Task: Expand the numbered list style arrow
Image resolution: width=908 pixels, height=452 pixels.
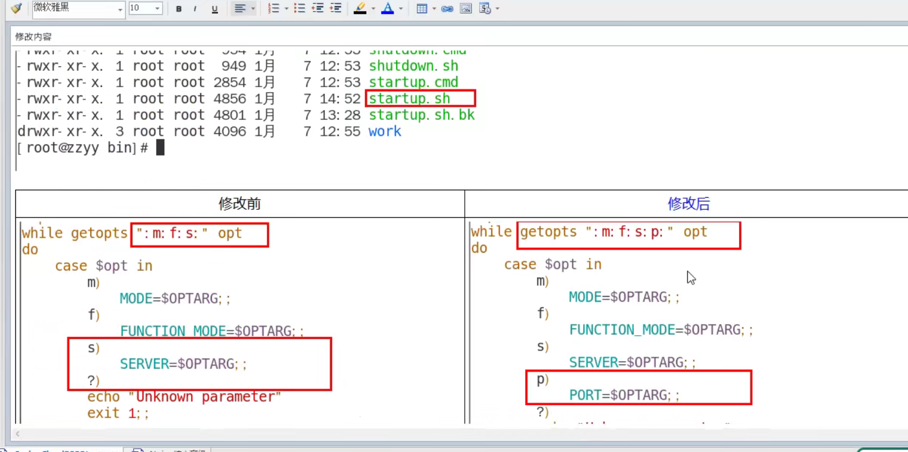Action: [287, 9]
